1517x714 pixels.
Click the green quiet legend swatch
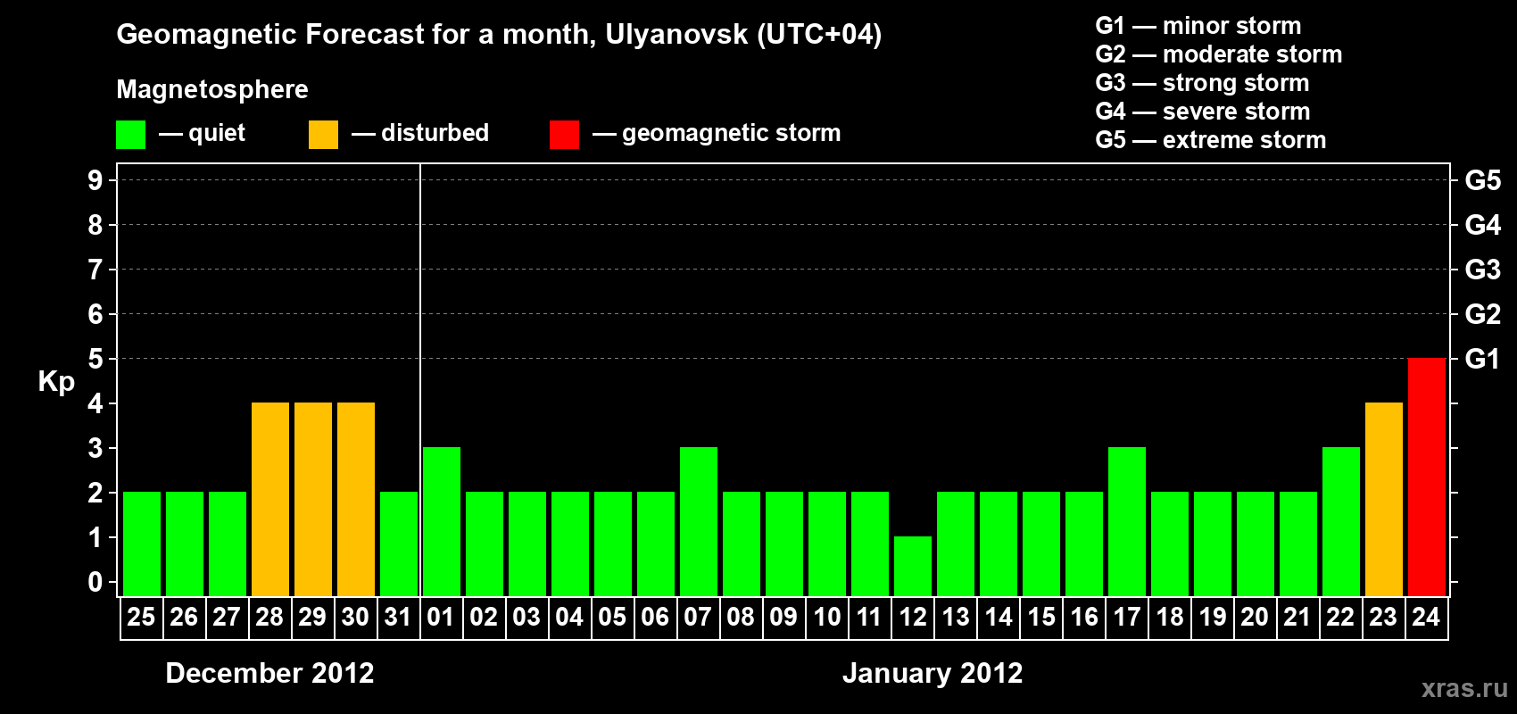click(130, 135)
